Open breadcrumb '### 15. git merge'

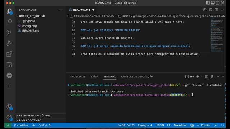(174, 16)
